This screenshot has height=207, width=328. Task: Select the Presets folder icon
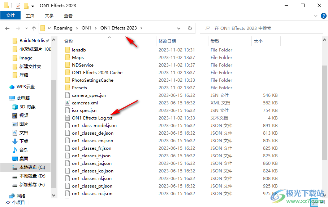pyautogui.click(x=68, y=87)
